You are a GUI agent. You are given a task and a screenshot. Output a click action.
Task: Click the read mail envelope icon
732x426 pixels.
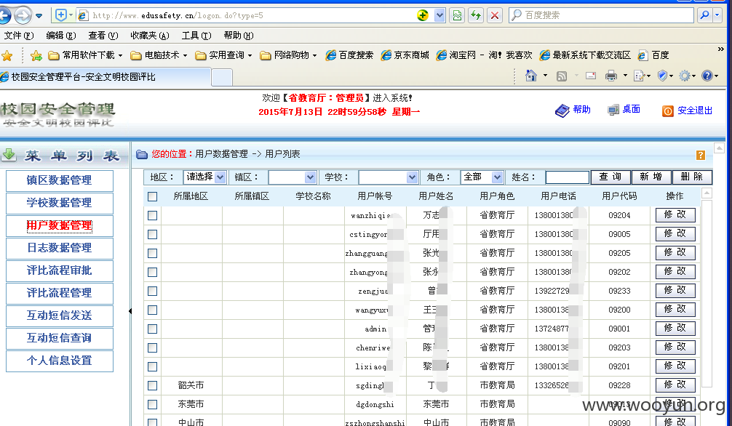[591, 76]
